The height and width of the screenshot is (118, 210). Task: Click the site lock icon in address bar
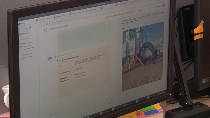pos(47,24)
